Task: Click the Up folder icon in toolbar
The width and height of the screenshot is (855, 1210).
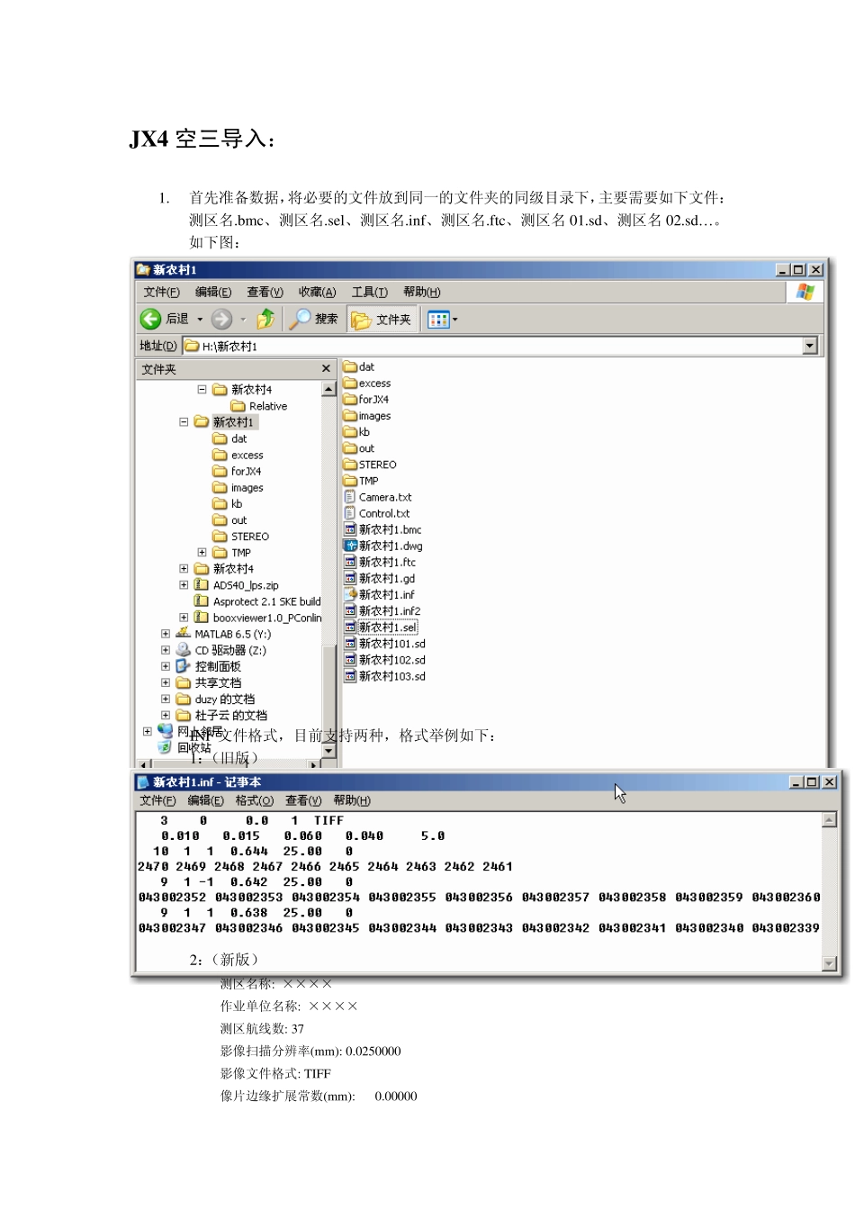Action: tap(265, 319)
